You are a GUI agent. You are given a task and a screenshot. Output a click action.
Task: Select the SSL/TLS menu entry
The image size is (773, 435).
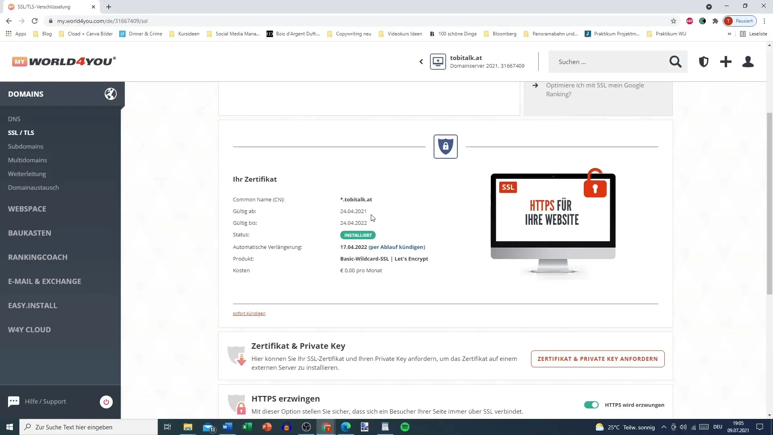[21, 132]
